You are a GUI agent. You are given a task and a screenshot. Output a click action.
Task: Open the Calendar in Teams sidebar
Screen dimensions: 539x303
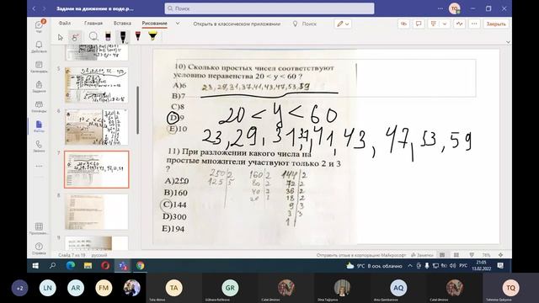[x=39, y=66]
